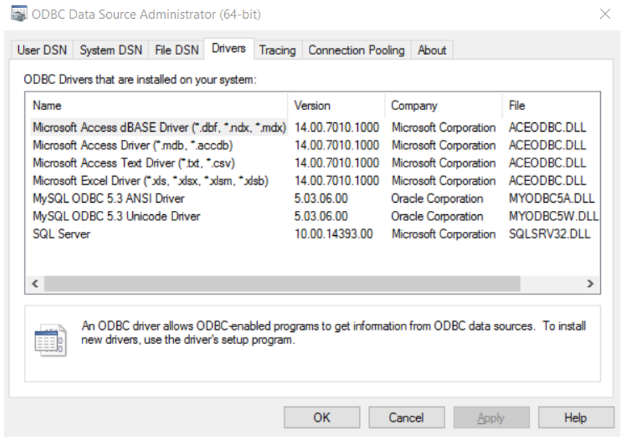Click the right scroll arrow of driver list

[x=590, y=283]
